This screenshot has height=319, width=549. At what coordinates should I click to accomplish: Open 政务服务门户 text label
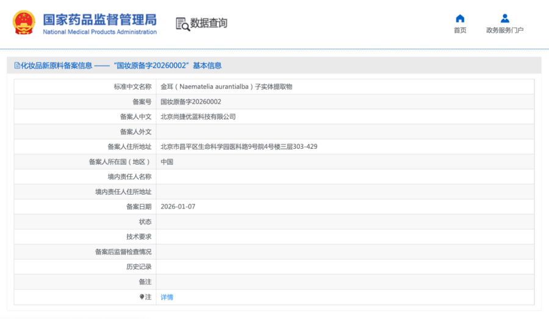click(x=504, y=30)
